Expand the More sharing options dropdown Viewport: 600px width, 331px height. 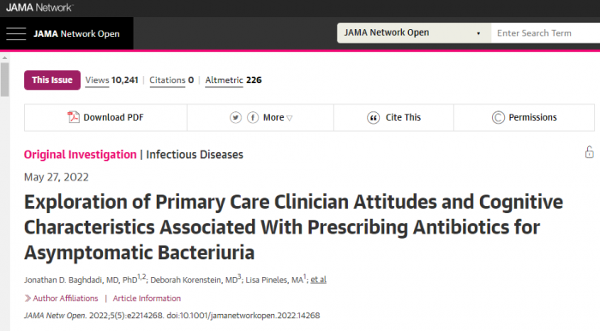(278, 117)
